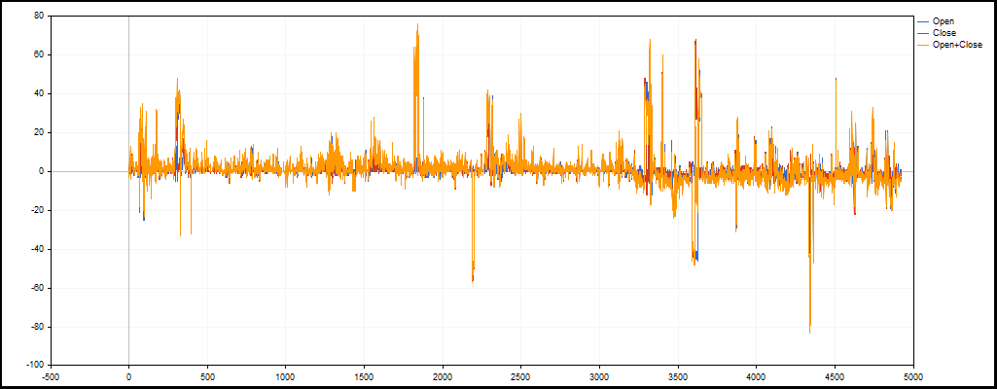Click the orange Open+Close legend line marker

(923, 45)
